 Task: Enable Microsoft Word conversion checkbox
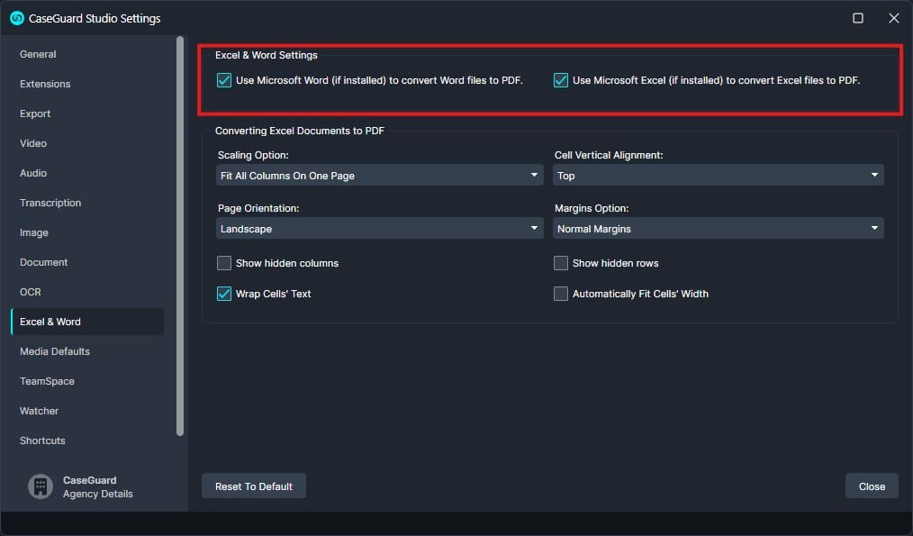(224, 80)
